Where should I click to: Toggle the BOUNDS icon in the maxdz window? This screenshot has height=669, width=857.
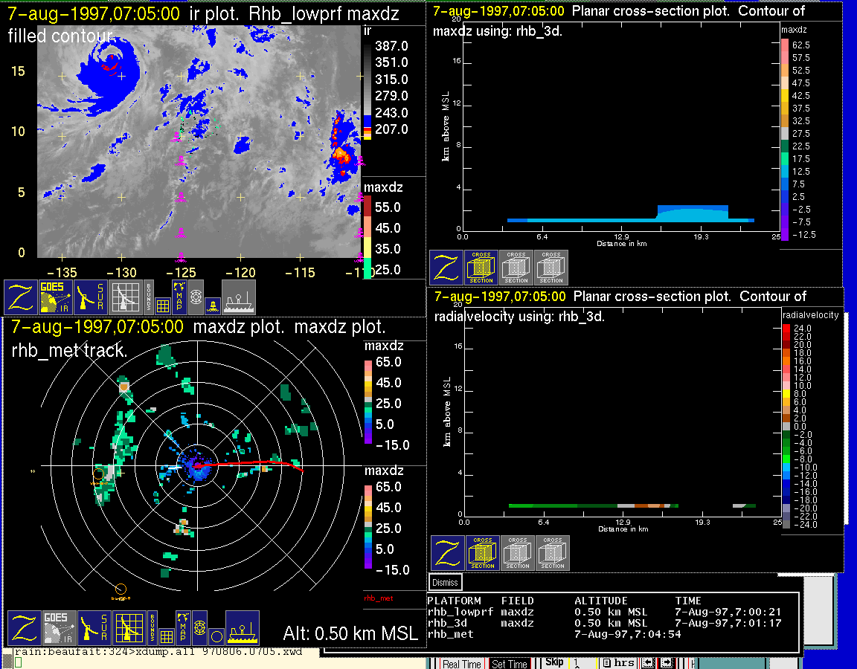pyautogui.click(x=153, y=628)
